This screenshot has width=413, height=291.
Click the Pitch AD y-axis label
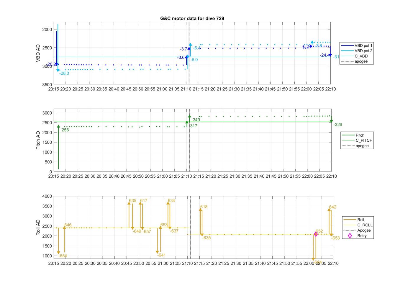(38, 140)
